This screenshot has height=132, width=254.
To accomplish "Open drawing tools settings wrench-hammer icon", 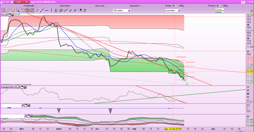I will click(x=80, y=10).
